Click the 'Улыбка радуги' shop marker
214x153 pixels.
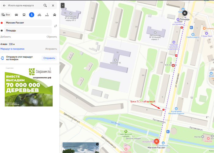[x=193, y=35]
